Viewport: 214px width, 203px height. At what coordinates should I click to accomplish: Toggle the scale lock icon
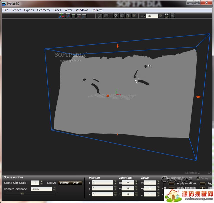[x=165, y=188]
